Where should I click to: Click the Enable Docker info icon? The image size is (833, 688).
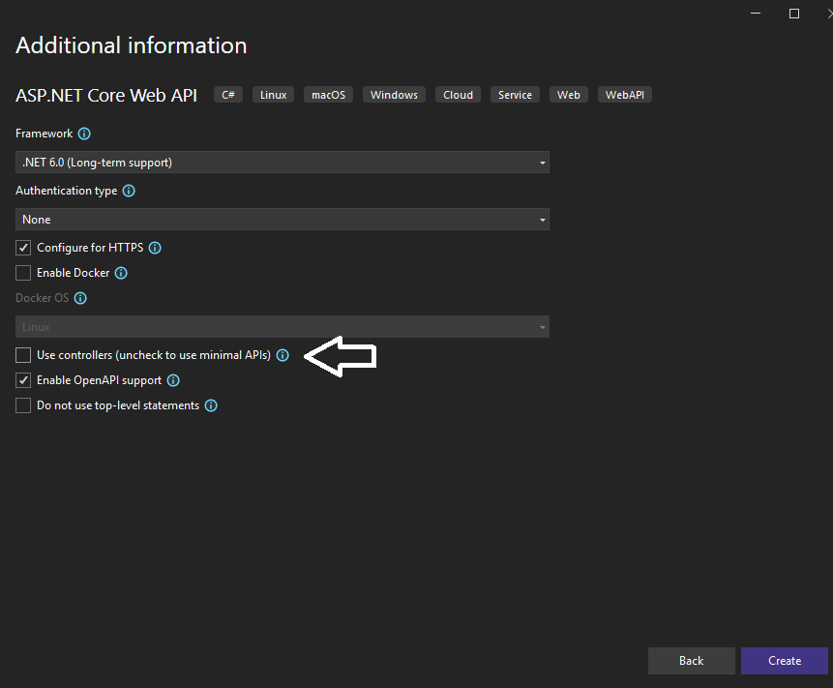121,273
